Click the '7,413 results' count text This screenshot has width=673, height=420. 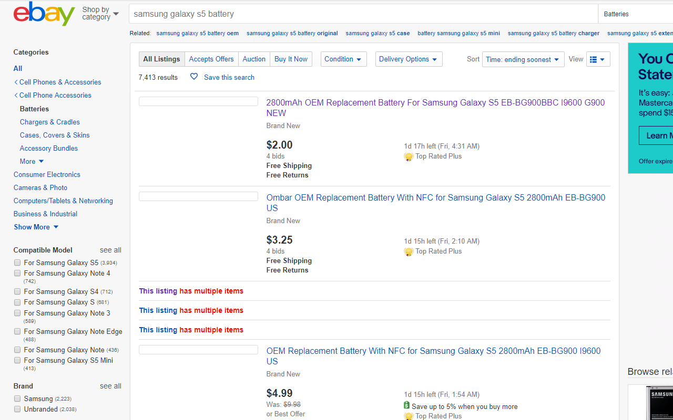(x=158, y=77)
